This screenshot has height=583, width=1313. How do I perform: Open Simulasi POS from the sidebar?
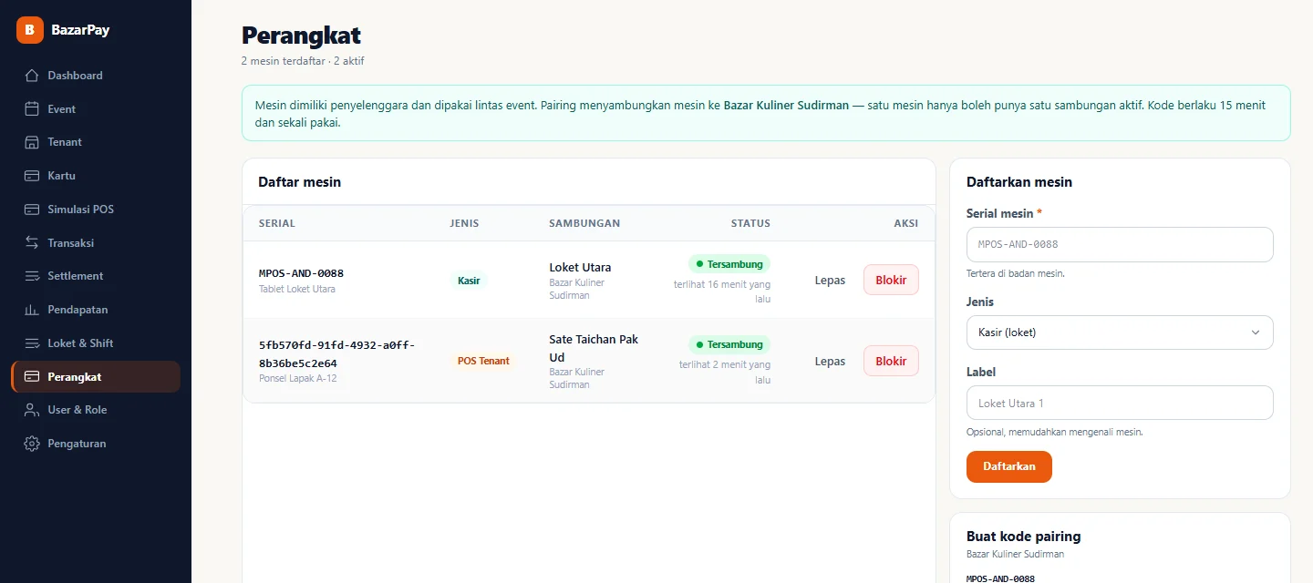pyautogui.click(x=96, y=210)
